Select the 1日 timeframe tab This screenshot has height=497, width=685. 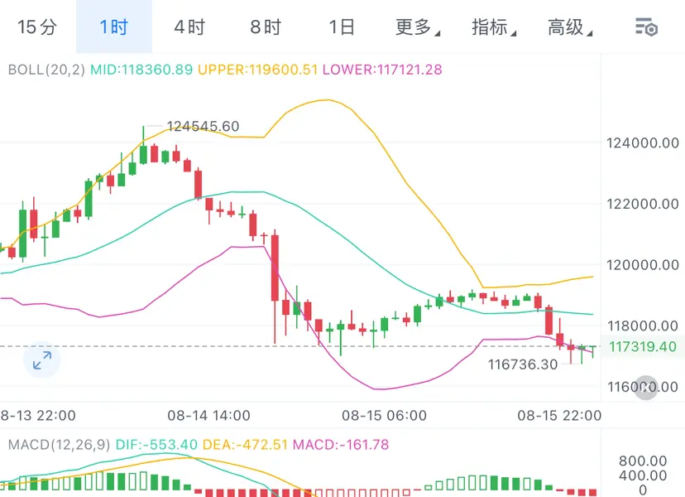tap(342, 27)
